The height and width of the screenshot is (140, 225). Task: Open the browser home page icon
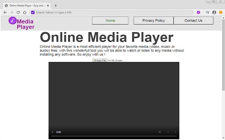point(25,13)
